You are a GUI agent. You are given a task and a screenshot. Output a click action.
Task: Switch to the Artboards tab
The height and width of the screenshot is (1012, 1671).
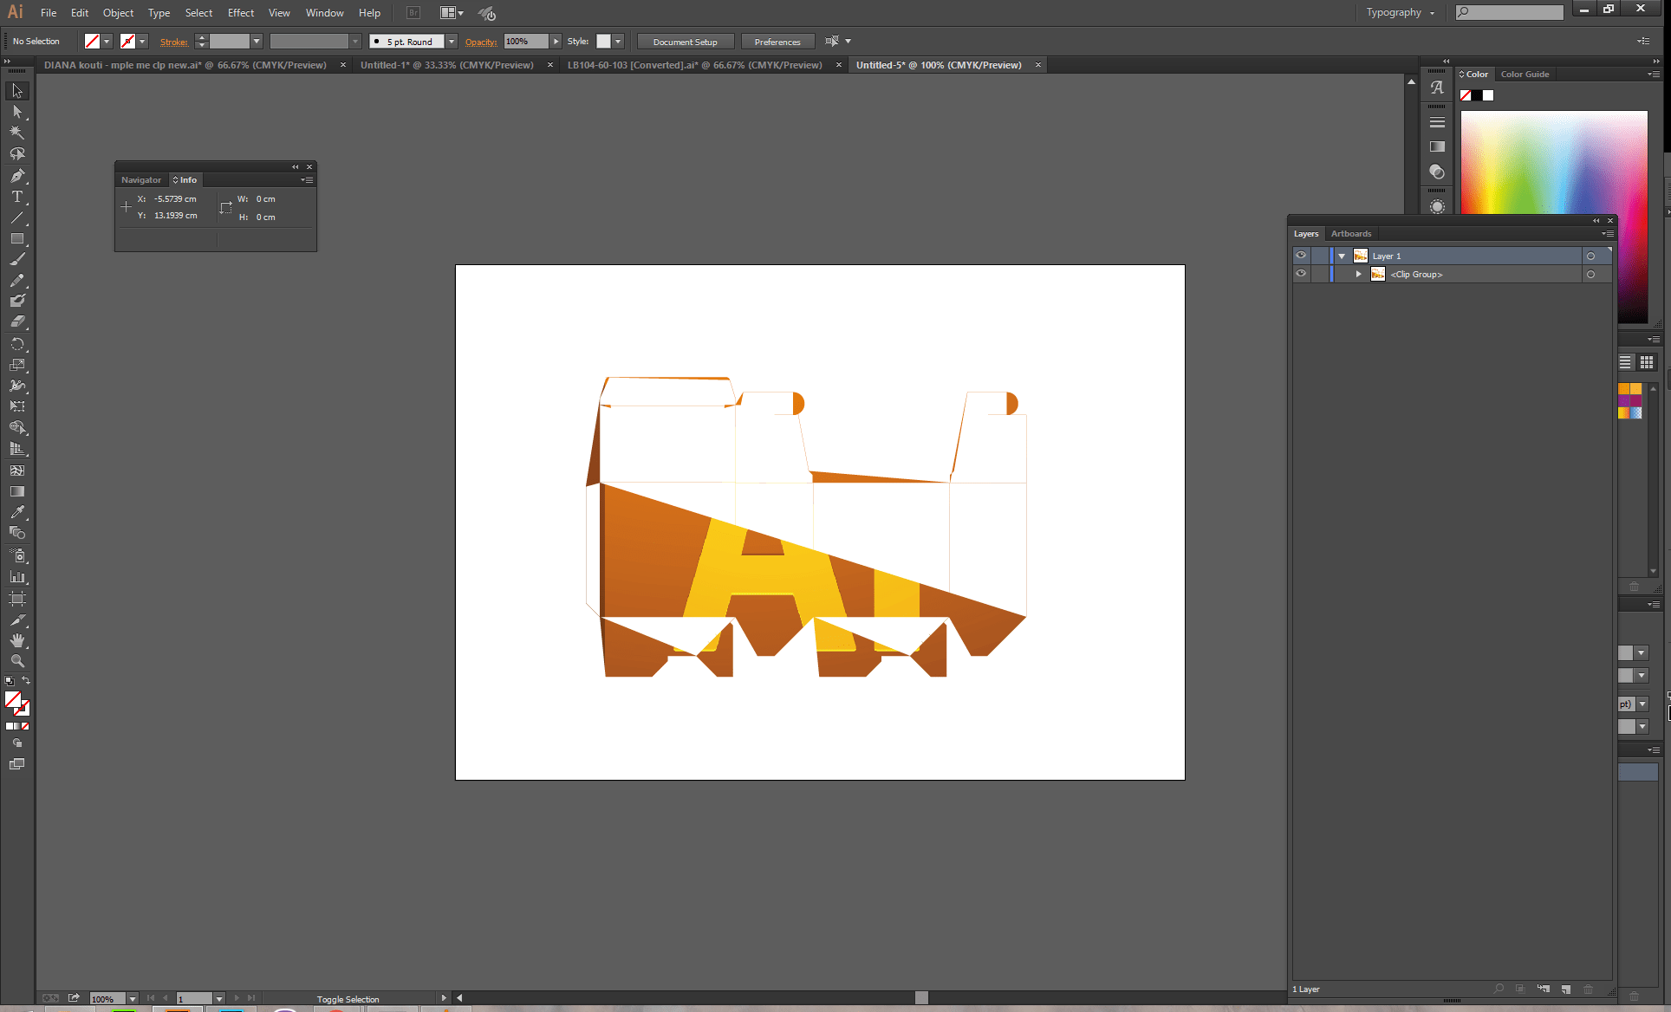point(1350,234)
